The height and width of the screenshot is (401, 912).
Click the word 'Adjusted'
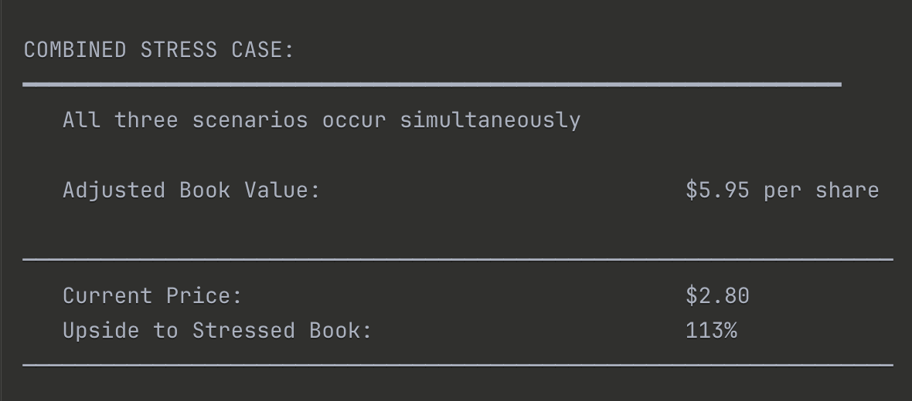[x=114, y=190]
